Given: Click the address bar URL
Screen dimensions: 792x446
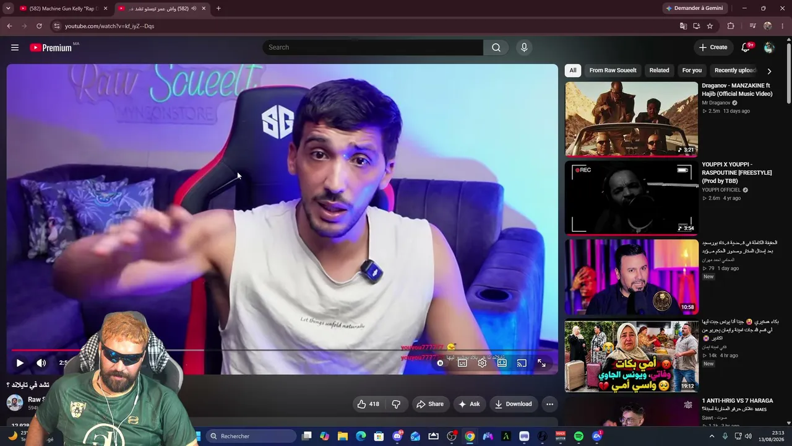Looking at the screenshot, I should click(x=110, y=26).
